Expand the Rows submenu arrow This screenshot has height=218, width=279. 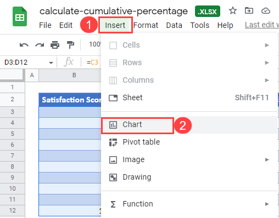267,62
